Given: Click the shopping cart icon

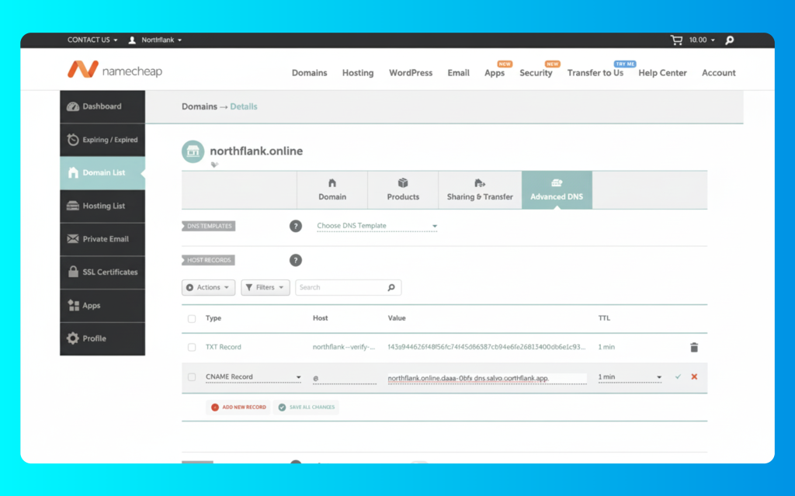Looking at the screenshot, I should [678, 40].
